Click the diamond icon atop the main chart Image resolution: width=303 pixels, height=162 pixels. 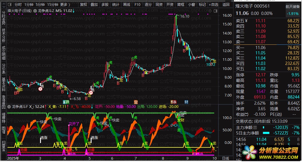(210, 11)
